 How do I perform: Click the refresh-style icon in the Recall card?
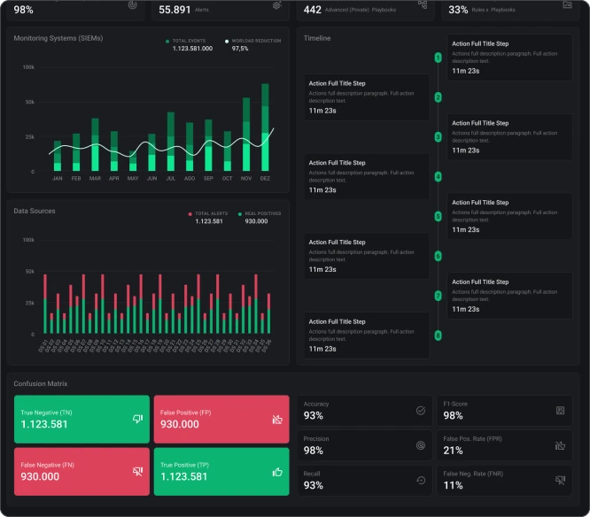click(x=421, y=481)
